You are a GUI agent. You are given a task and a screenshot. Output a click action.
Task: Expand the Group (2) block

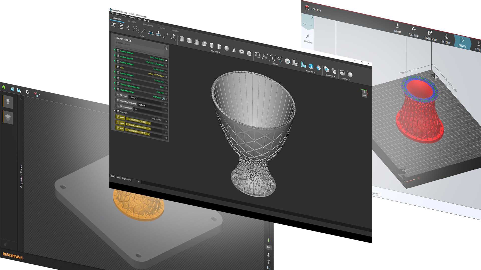pyautogui.click(x=114, y=110)
